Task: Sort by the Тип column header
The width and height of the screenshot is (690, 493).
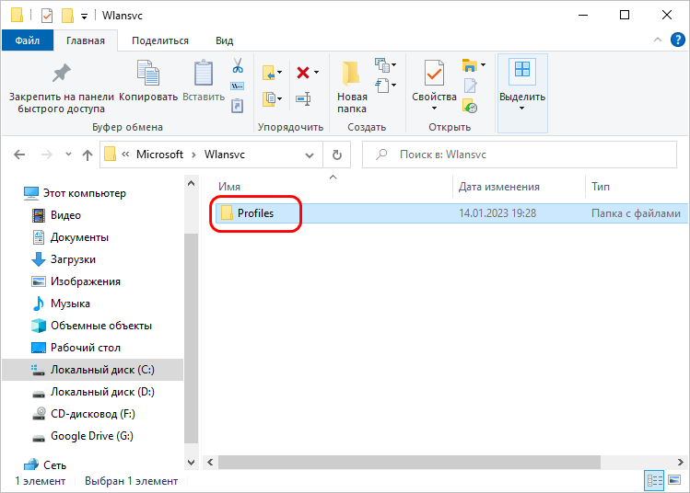Action: pos(601,187)
